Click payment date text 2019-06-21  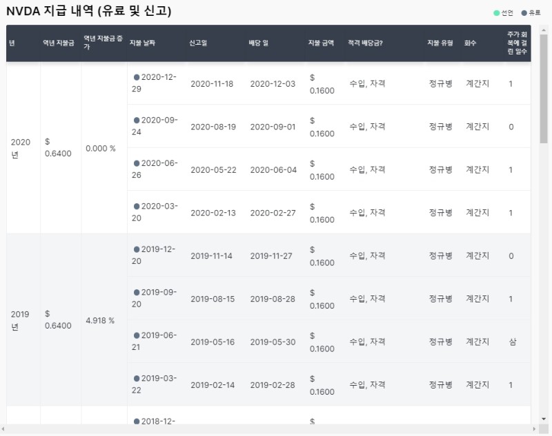[154, 341]
